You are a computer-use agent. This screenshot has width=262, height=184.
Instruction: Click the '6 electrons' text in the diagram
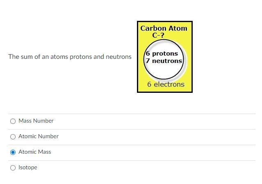coord(166,85)
